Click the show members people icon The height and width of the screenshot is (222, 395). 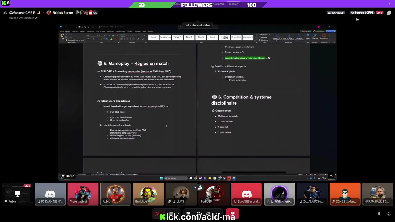[200, 187]
